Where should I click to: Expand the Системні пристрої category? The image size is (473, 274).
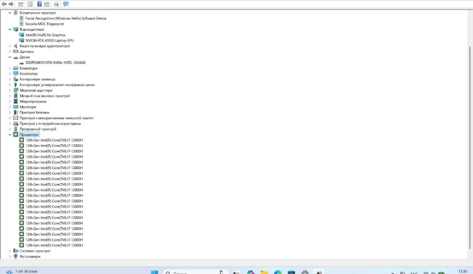tap(9, 251)
